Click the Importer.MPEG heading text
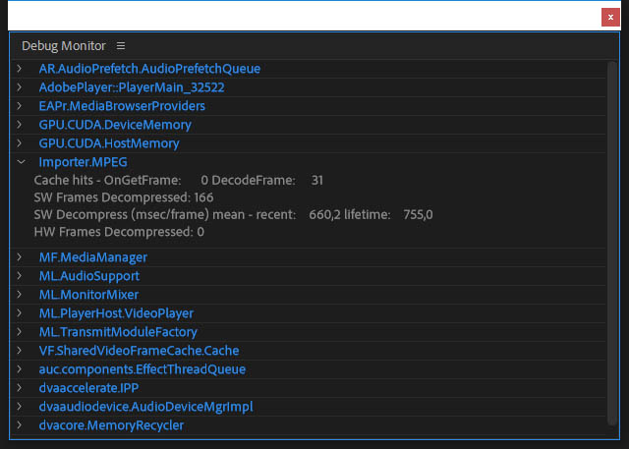 83,162
